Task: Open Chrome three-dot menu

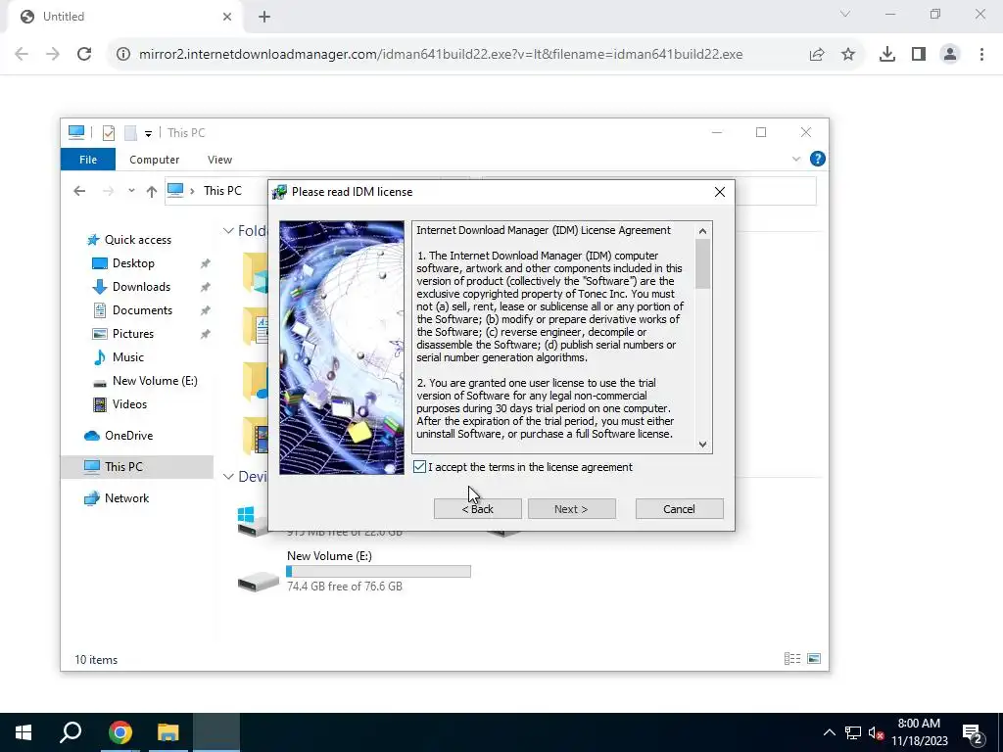Action: point(981,55)
